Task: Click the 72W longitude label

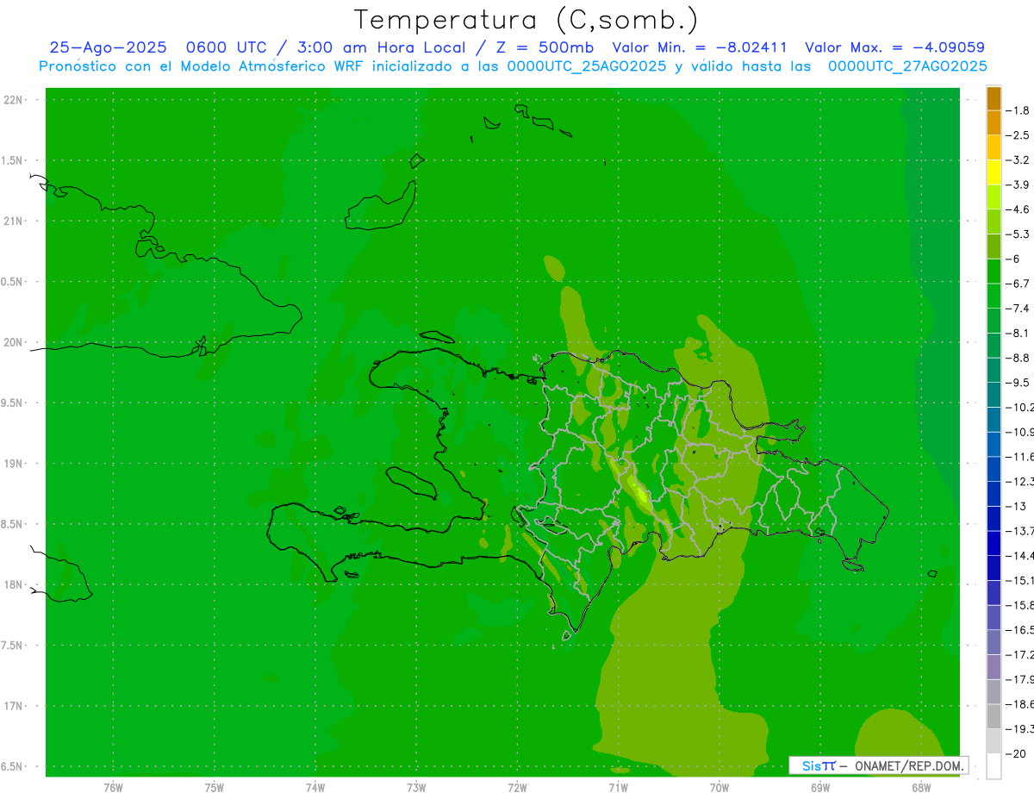Action: (517, 788)
